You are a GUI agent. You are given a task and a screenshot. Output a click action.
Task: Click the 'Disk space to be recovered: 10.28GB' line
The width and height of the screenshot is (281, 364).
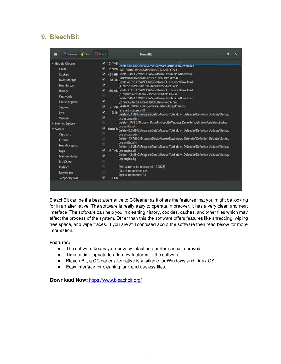coord(141,167)
